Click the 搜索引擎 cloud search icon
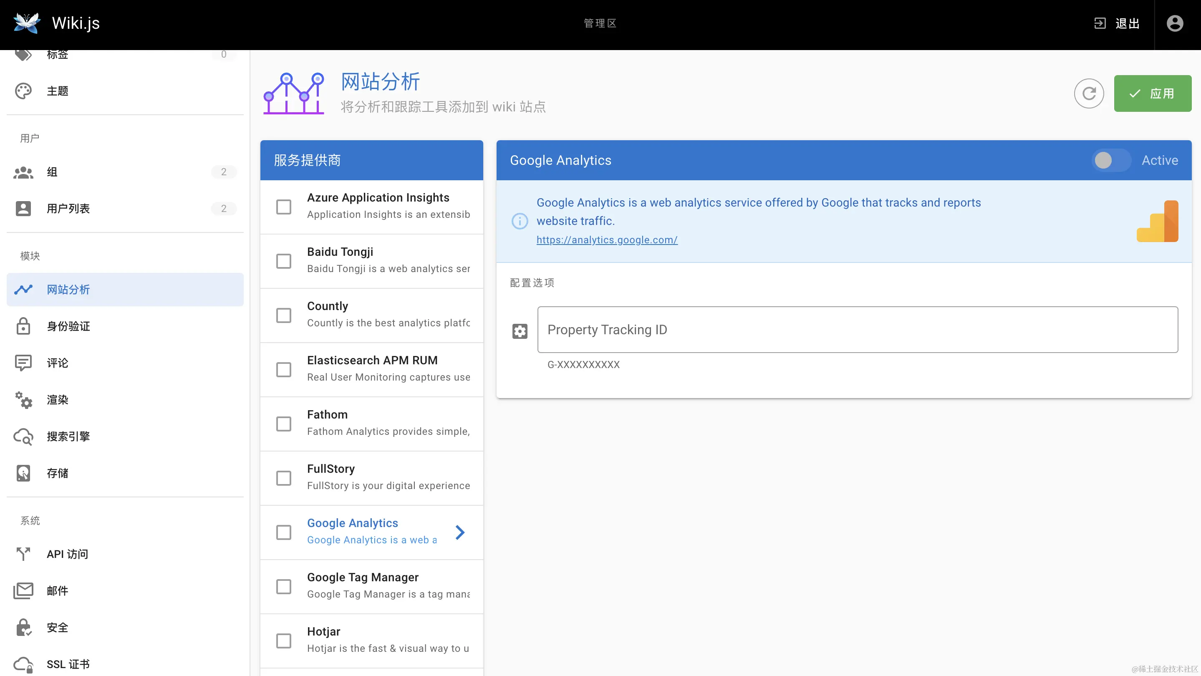Screen dimensions: 1201x676 click(23, 436)
